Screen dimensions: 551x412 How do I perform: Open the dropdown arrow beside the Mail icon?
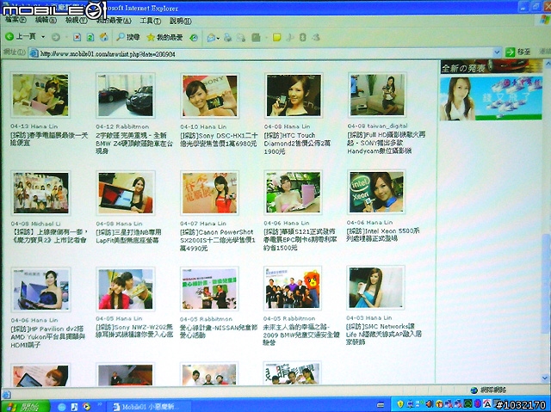[x=218, y=38]
